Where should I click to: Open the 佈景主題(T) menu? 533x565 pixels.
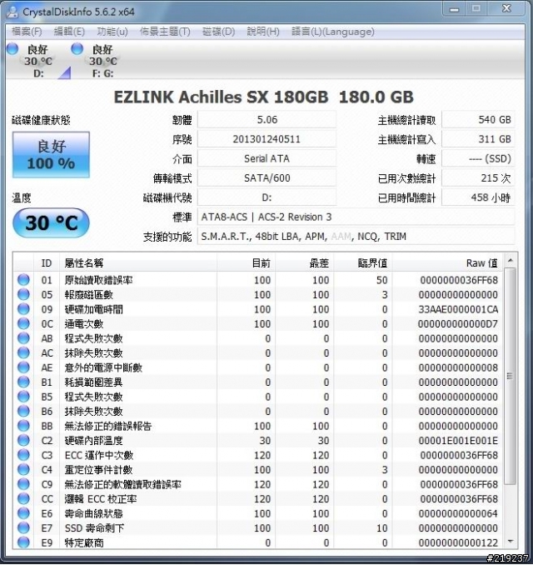[165, 32]
